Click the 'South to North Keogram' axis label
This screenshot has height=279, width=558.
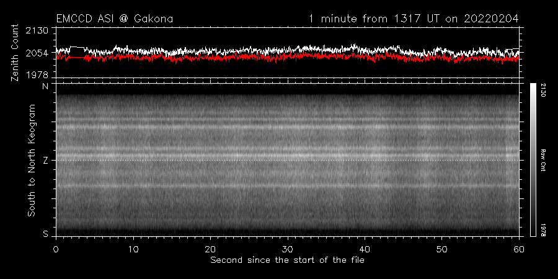tap(32, 160)
